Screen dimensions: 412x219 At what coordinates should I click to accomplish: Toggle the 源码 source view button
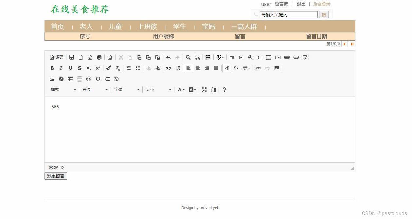click(x=57, y=57)
